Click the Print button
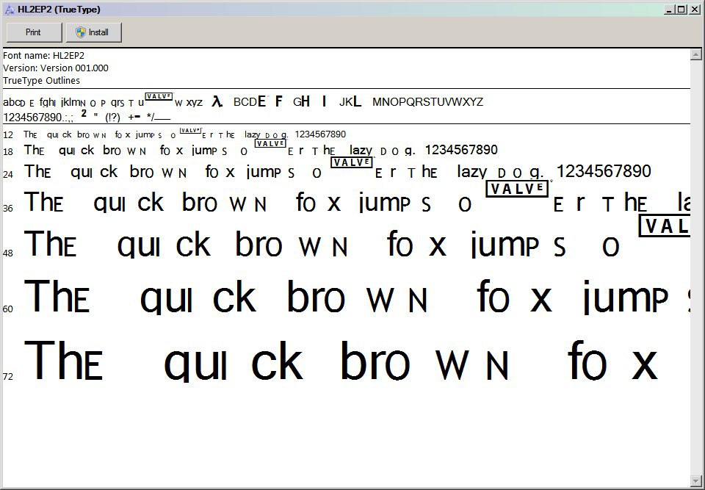Image resolution: width=705 pixels, height=490 pixels. pos(35,32)
